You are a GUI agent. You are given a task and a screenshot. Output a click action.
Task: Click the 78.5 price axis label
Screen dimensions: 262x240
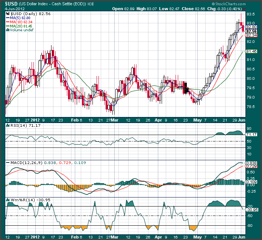pyautogui.click(x=250, y=107)
